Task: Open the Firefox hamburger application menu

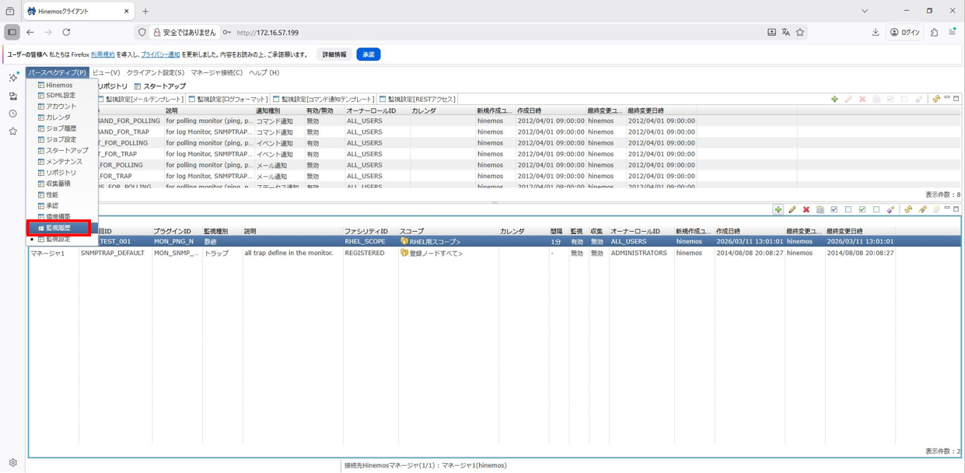Action: pyautogui.click(x=952, y=33)
